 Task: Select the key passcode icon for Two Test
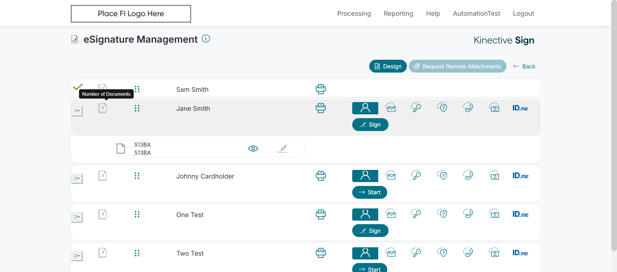click(416, 252)
